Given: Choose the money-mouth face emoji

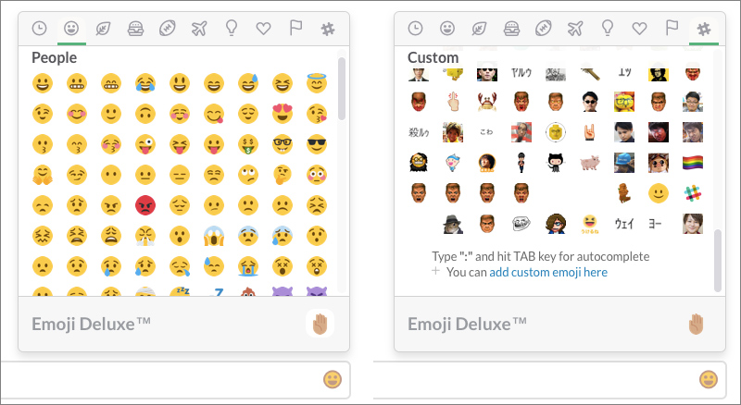Looking at the screenshot, I should coord(248,144).
